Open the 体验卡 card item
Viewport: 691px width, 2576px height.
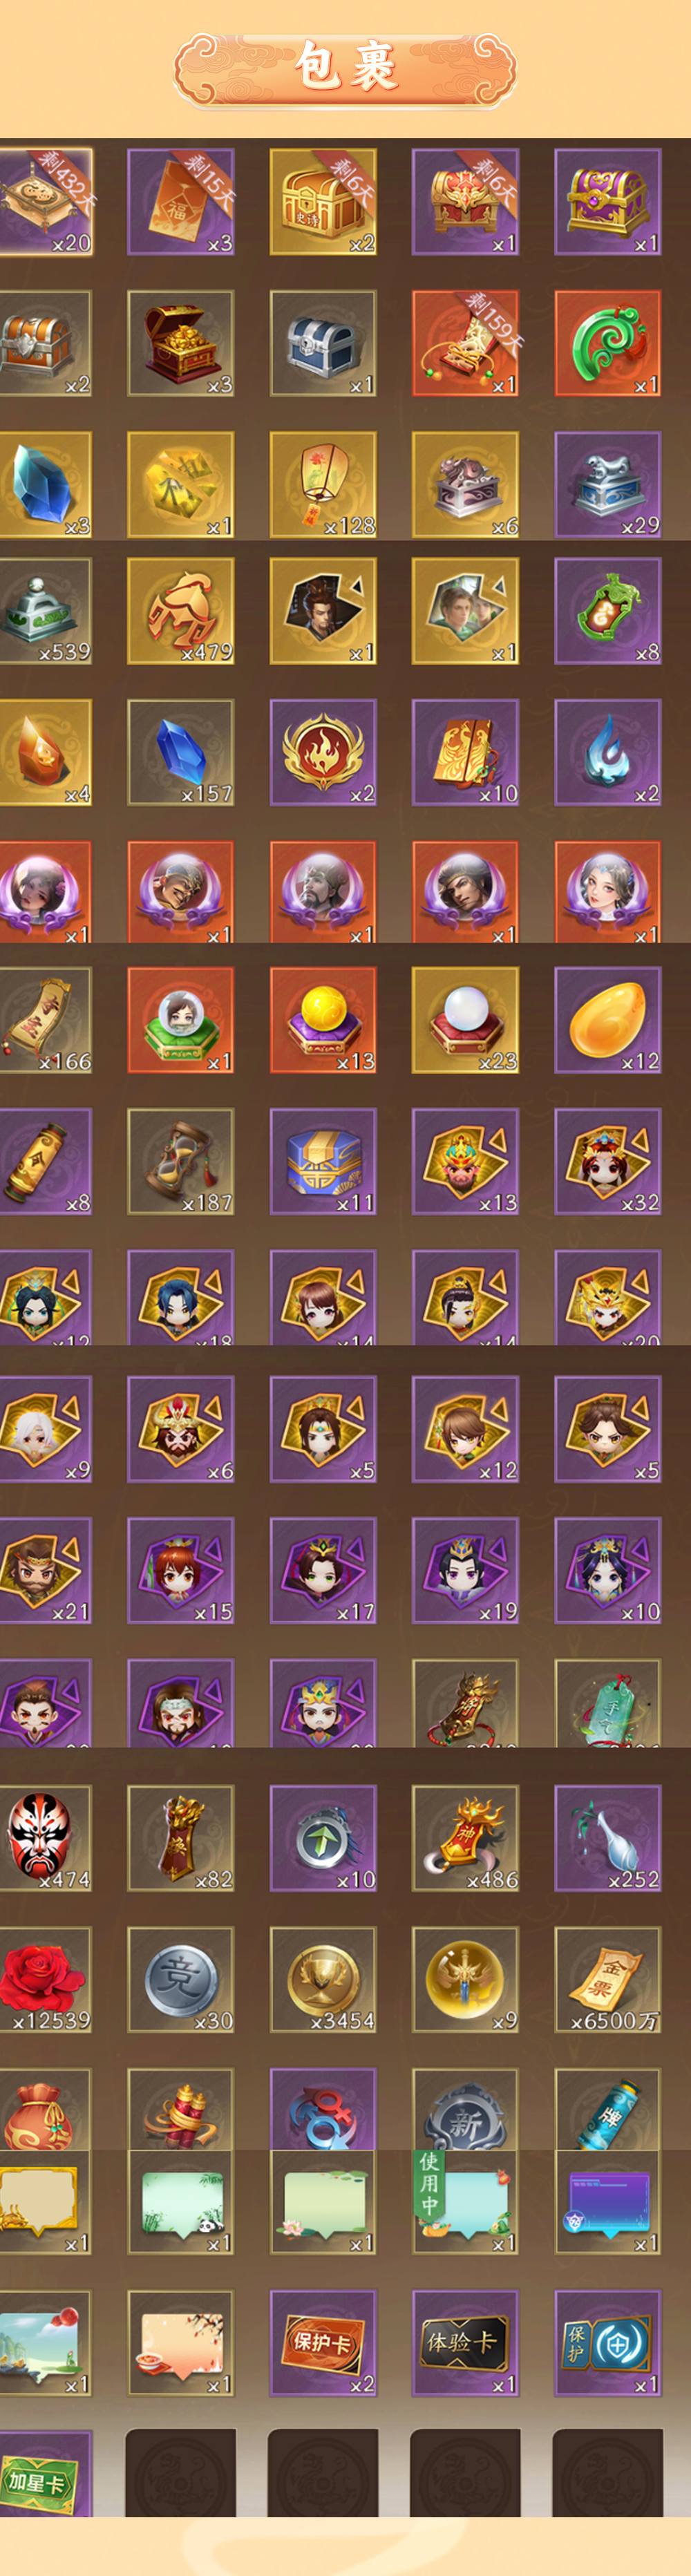tap(465, 2343)
